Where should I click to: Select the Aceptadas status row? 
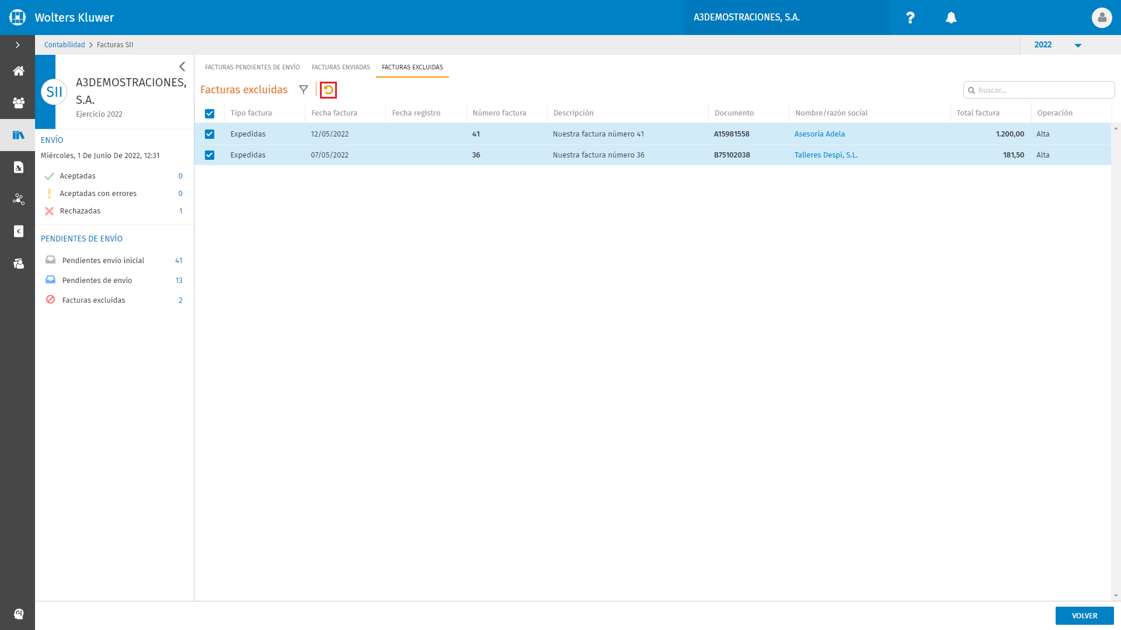[114, 176]
